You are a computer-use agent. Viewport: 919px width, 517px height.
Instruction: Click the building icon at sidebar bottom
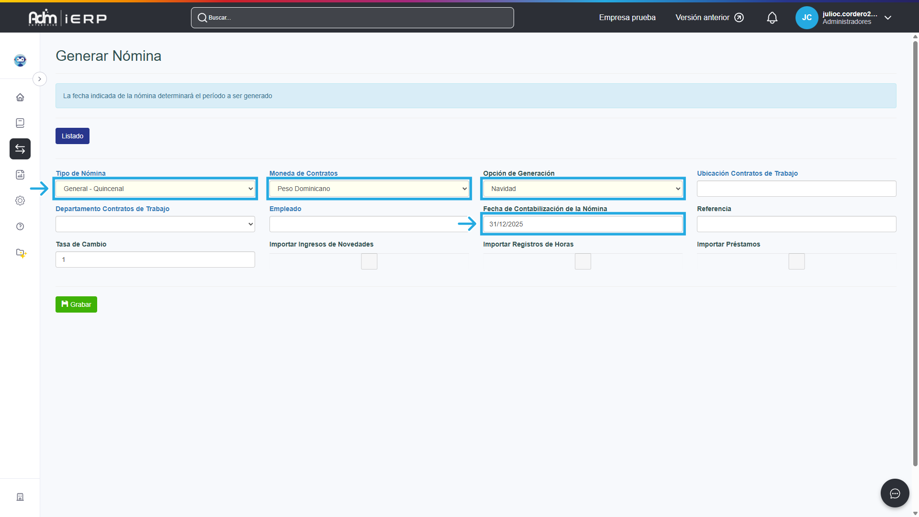tap(20, 497)
